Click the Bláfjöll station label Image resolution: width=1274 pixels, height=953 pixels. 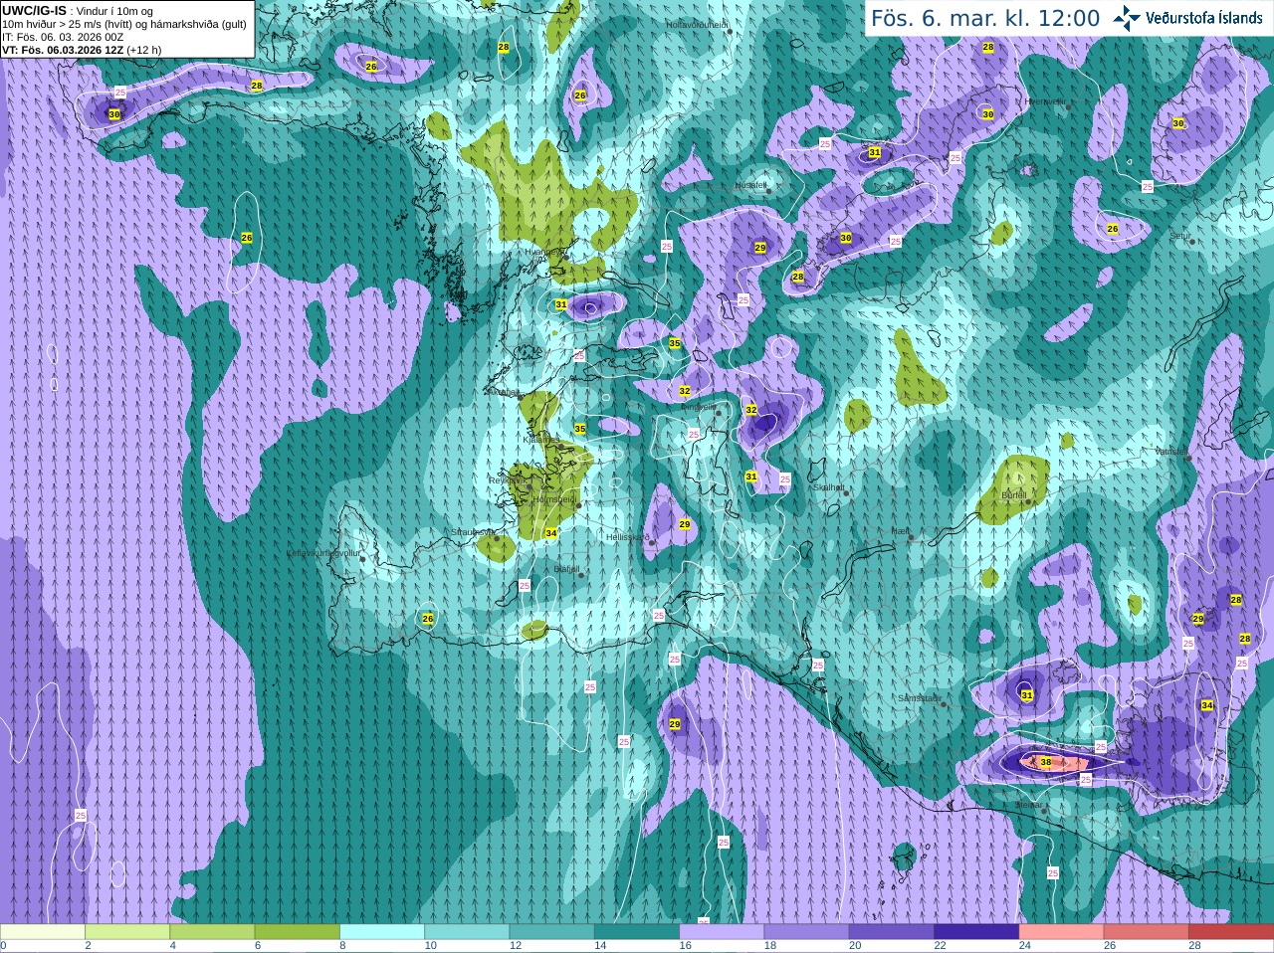566,569
